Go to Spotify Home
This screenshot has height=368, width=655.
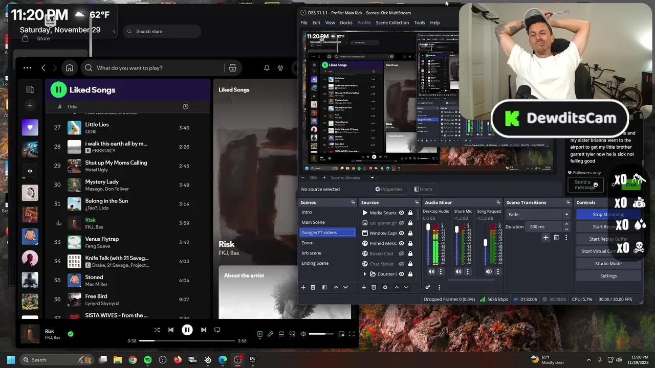[70, 68]
